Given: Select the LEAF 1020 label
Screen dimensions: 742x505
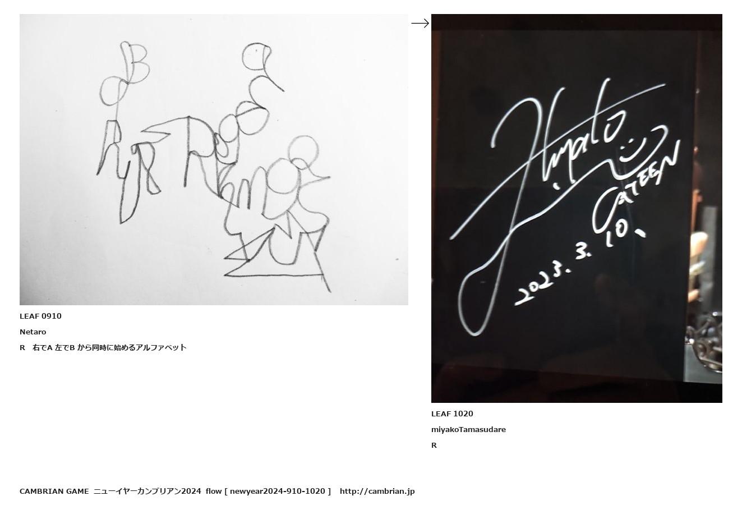Looking at the screenshot, I should click(x=452, y=414).
